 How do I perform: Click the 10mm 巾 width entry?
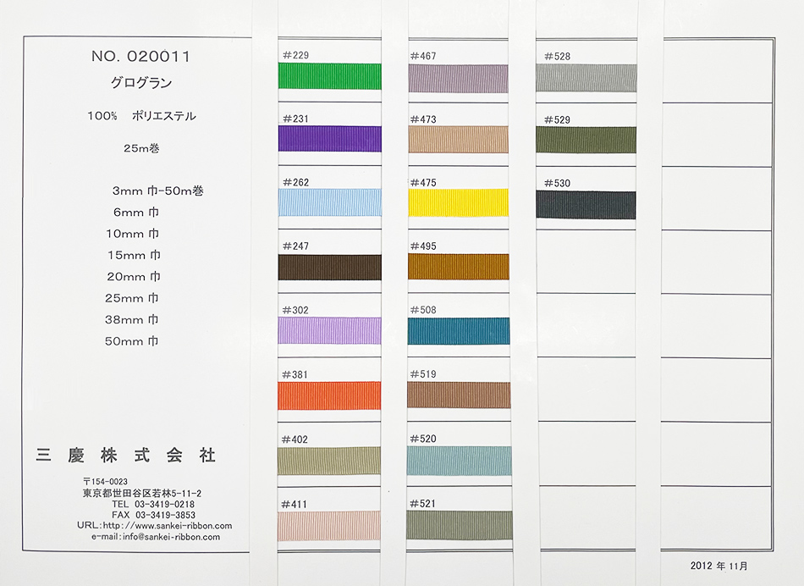(x=132, y=234)
